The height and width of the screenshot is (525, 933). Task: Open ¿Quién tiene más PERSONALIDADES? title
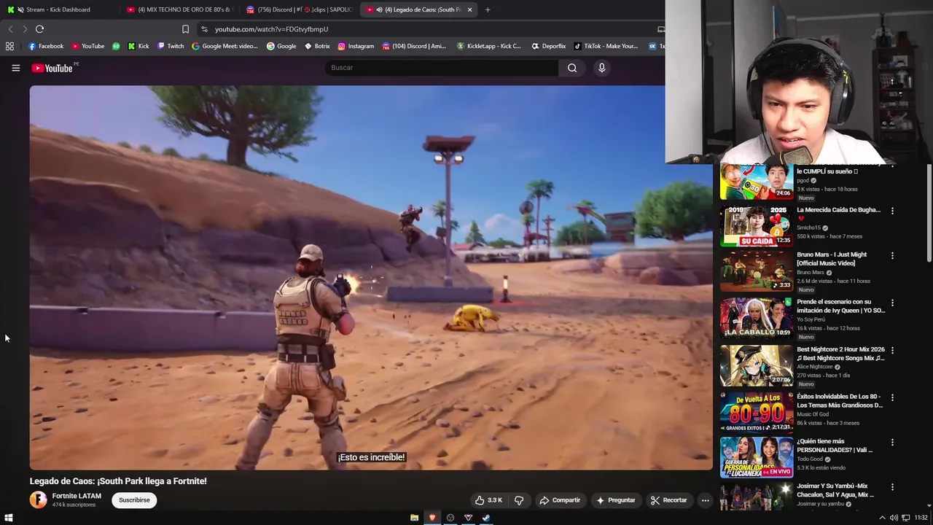[835, 446]
